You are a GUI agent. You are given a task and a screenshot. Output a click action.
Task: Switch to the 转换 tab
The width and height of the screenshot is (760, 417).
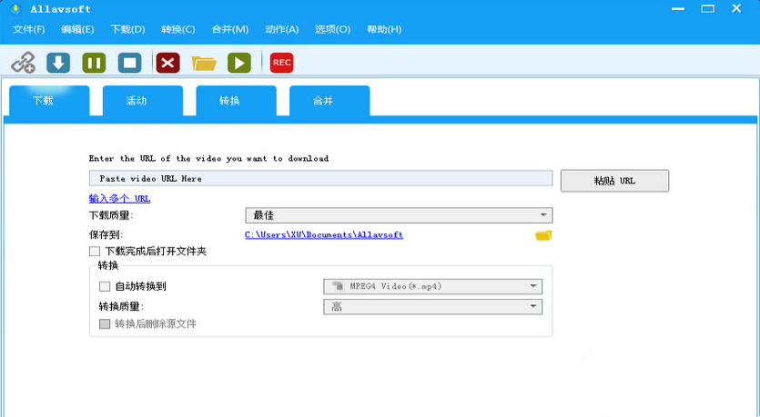(x=236, y=101)
